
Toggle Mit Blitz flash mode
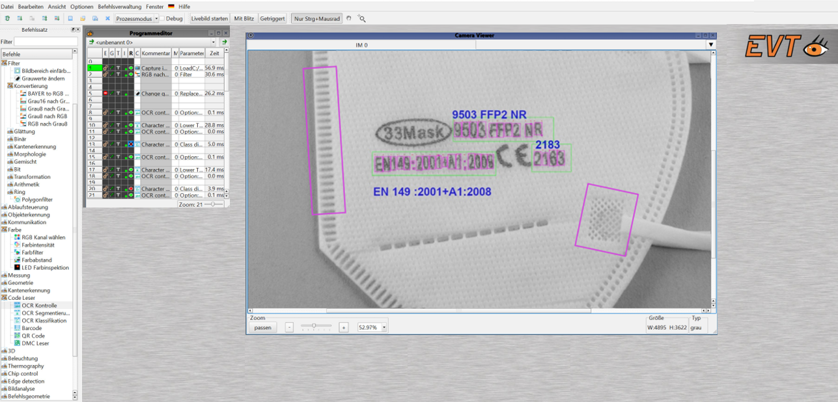click(x=243, y=18)
